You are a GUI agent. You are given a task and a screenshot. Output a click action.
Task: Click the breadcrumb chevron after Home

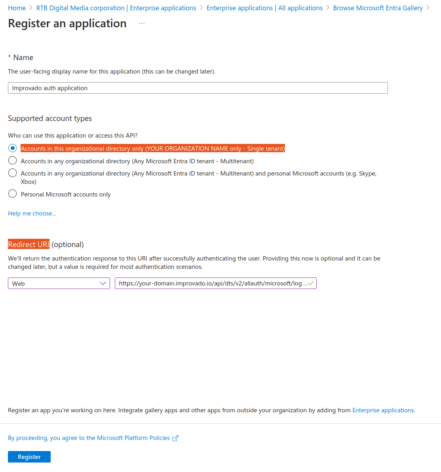click(31, 8)
